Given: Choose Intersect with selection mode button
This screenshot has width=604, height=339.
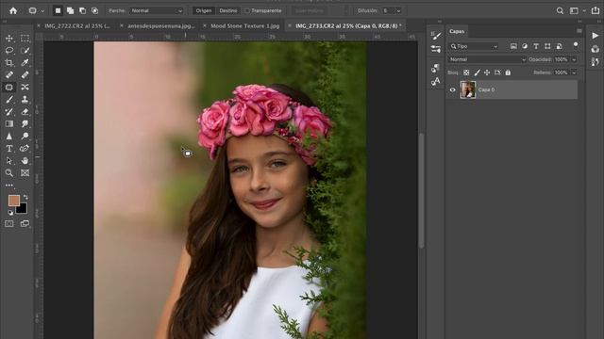Looking at the screenshot, I should [94, 10].
